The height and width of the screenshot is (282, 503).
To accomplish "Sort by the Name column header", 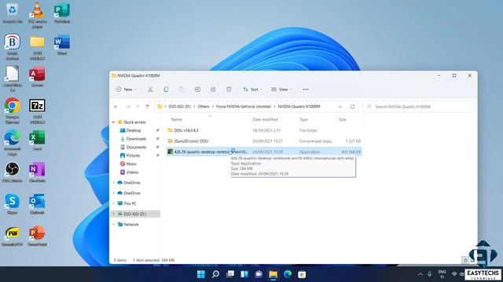I will [x=176, y=120].
